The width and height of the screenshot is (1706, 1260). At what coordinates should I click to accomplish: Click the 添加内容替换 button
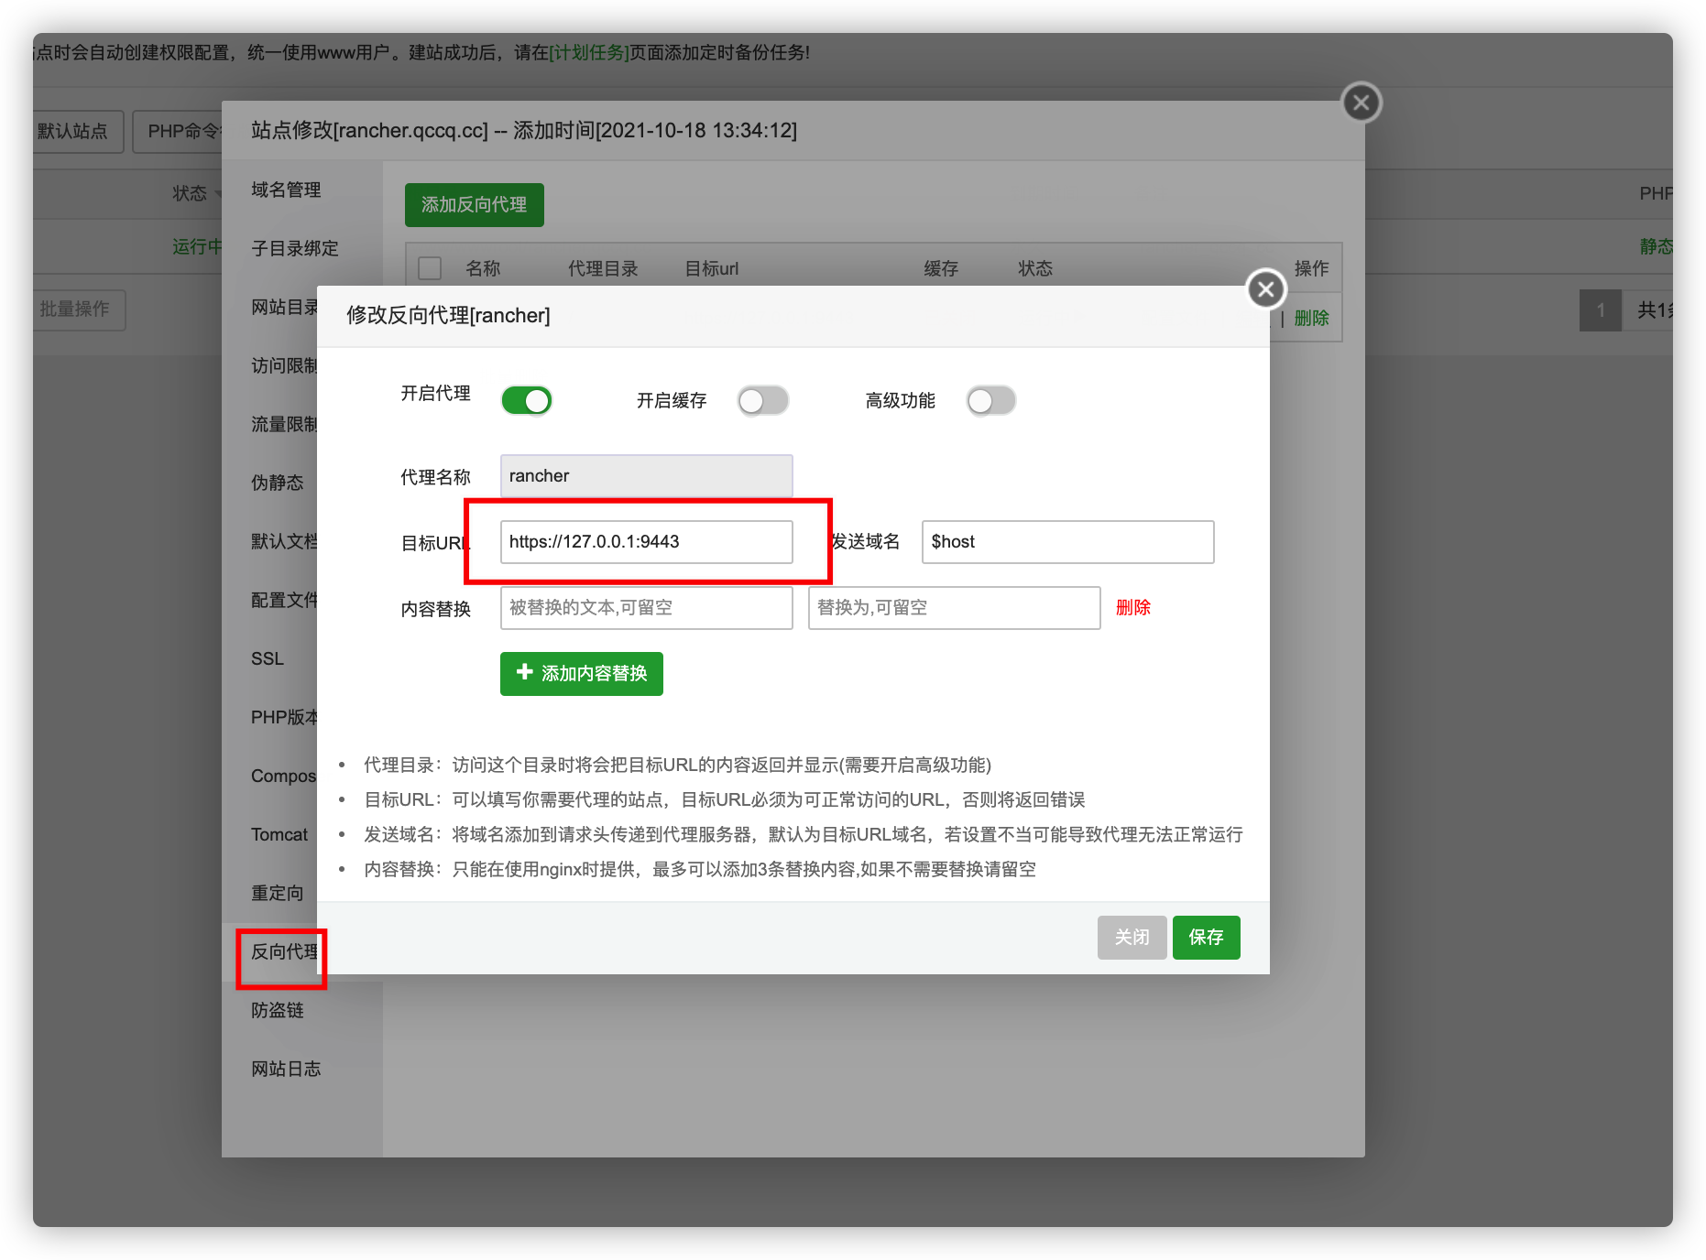(x=582, y=674)
